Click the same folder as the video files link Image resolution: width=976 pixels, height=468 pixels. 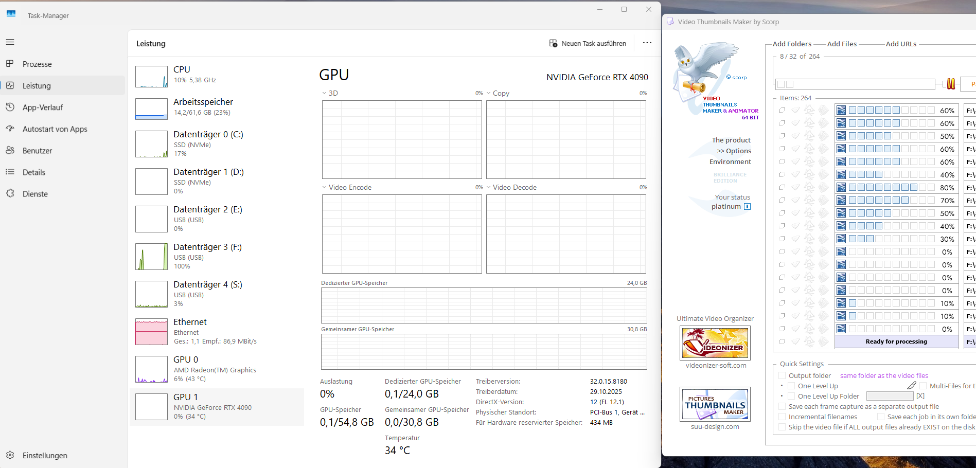click(x=884, y=375)
